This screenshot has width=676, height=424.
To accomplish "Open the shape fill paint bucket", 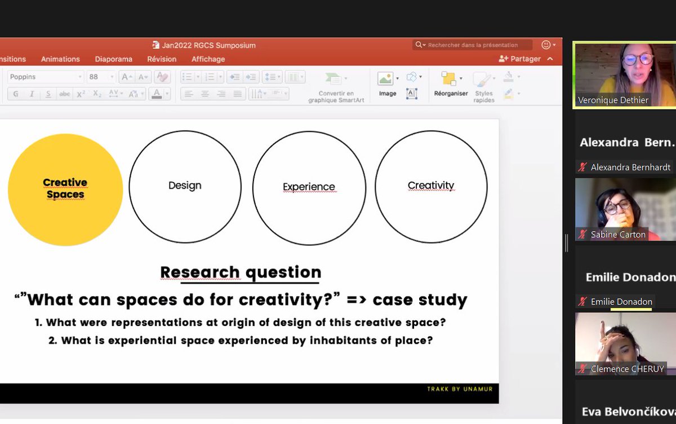I will click(508, 77).
